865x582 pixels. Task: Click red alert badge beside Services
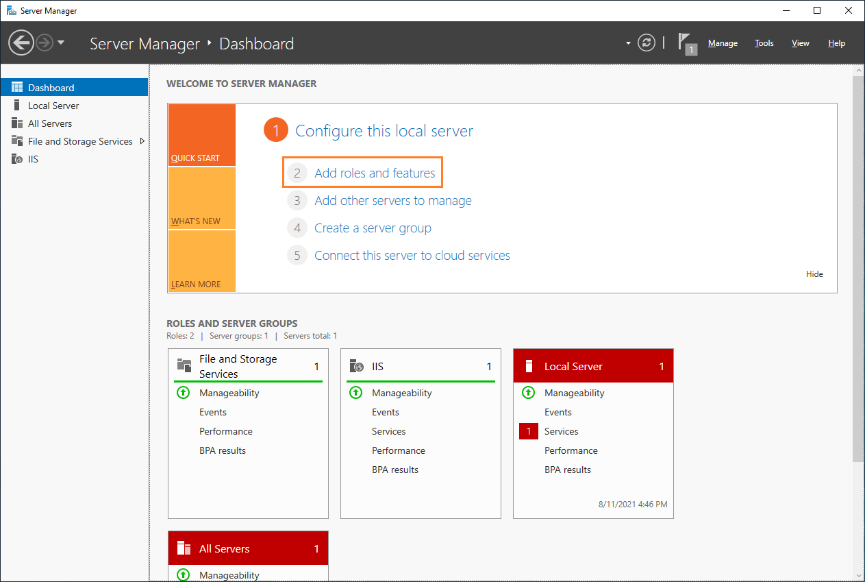pyautogui.click(x=529, y=431)
